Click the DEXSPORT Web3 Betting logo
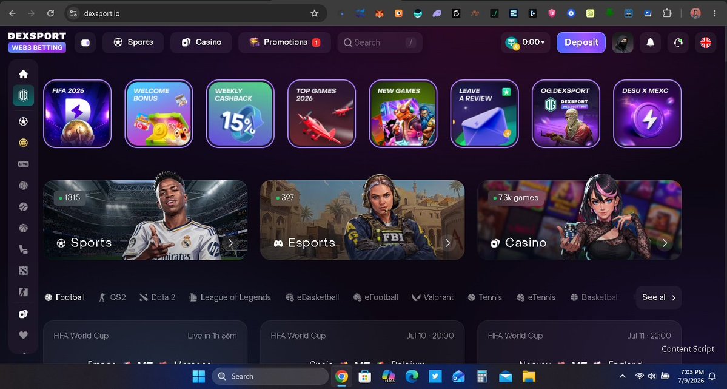727x389 pixels. (37, 42)
